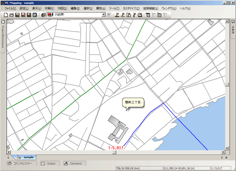This screenshot has width=236, height=171.
Task: Open the ツール(T) menu
Action: (x=114, y=9)
